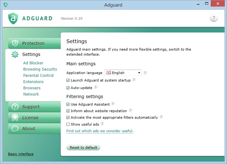Toggle Activate most appropriate filters automatically
This screenshot has height=164, width=227.
pyautogui.click(x=68, y=117)
